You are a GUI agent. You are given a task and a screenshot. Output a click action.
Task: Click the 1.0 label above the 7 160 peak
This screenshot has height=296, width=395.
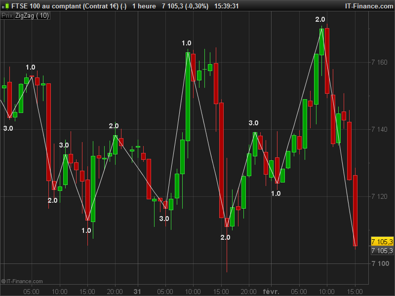(187, 43)
